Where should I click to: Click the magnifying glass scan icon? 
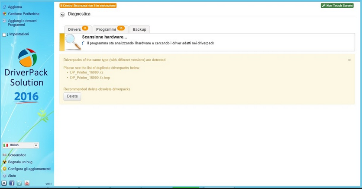pyautogui.click(x=73, y=42)
